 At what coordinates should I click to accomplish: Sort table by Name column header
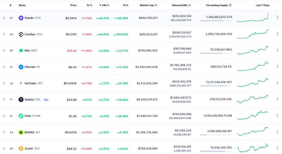pyautogui.click(x=22, y=5)
